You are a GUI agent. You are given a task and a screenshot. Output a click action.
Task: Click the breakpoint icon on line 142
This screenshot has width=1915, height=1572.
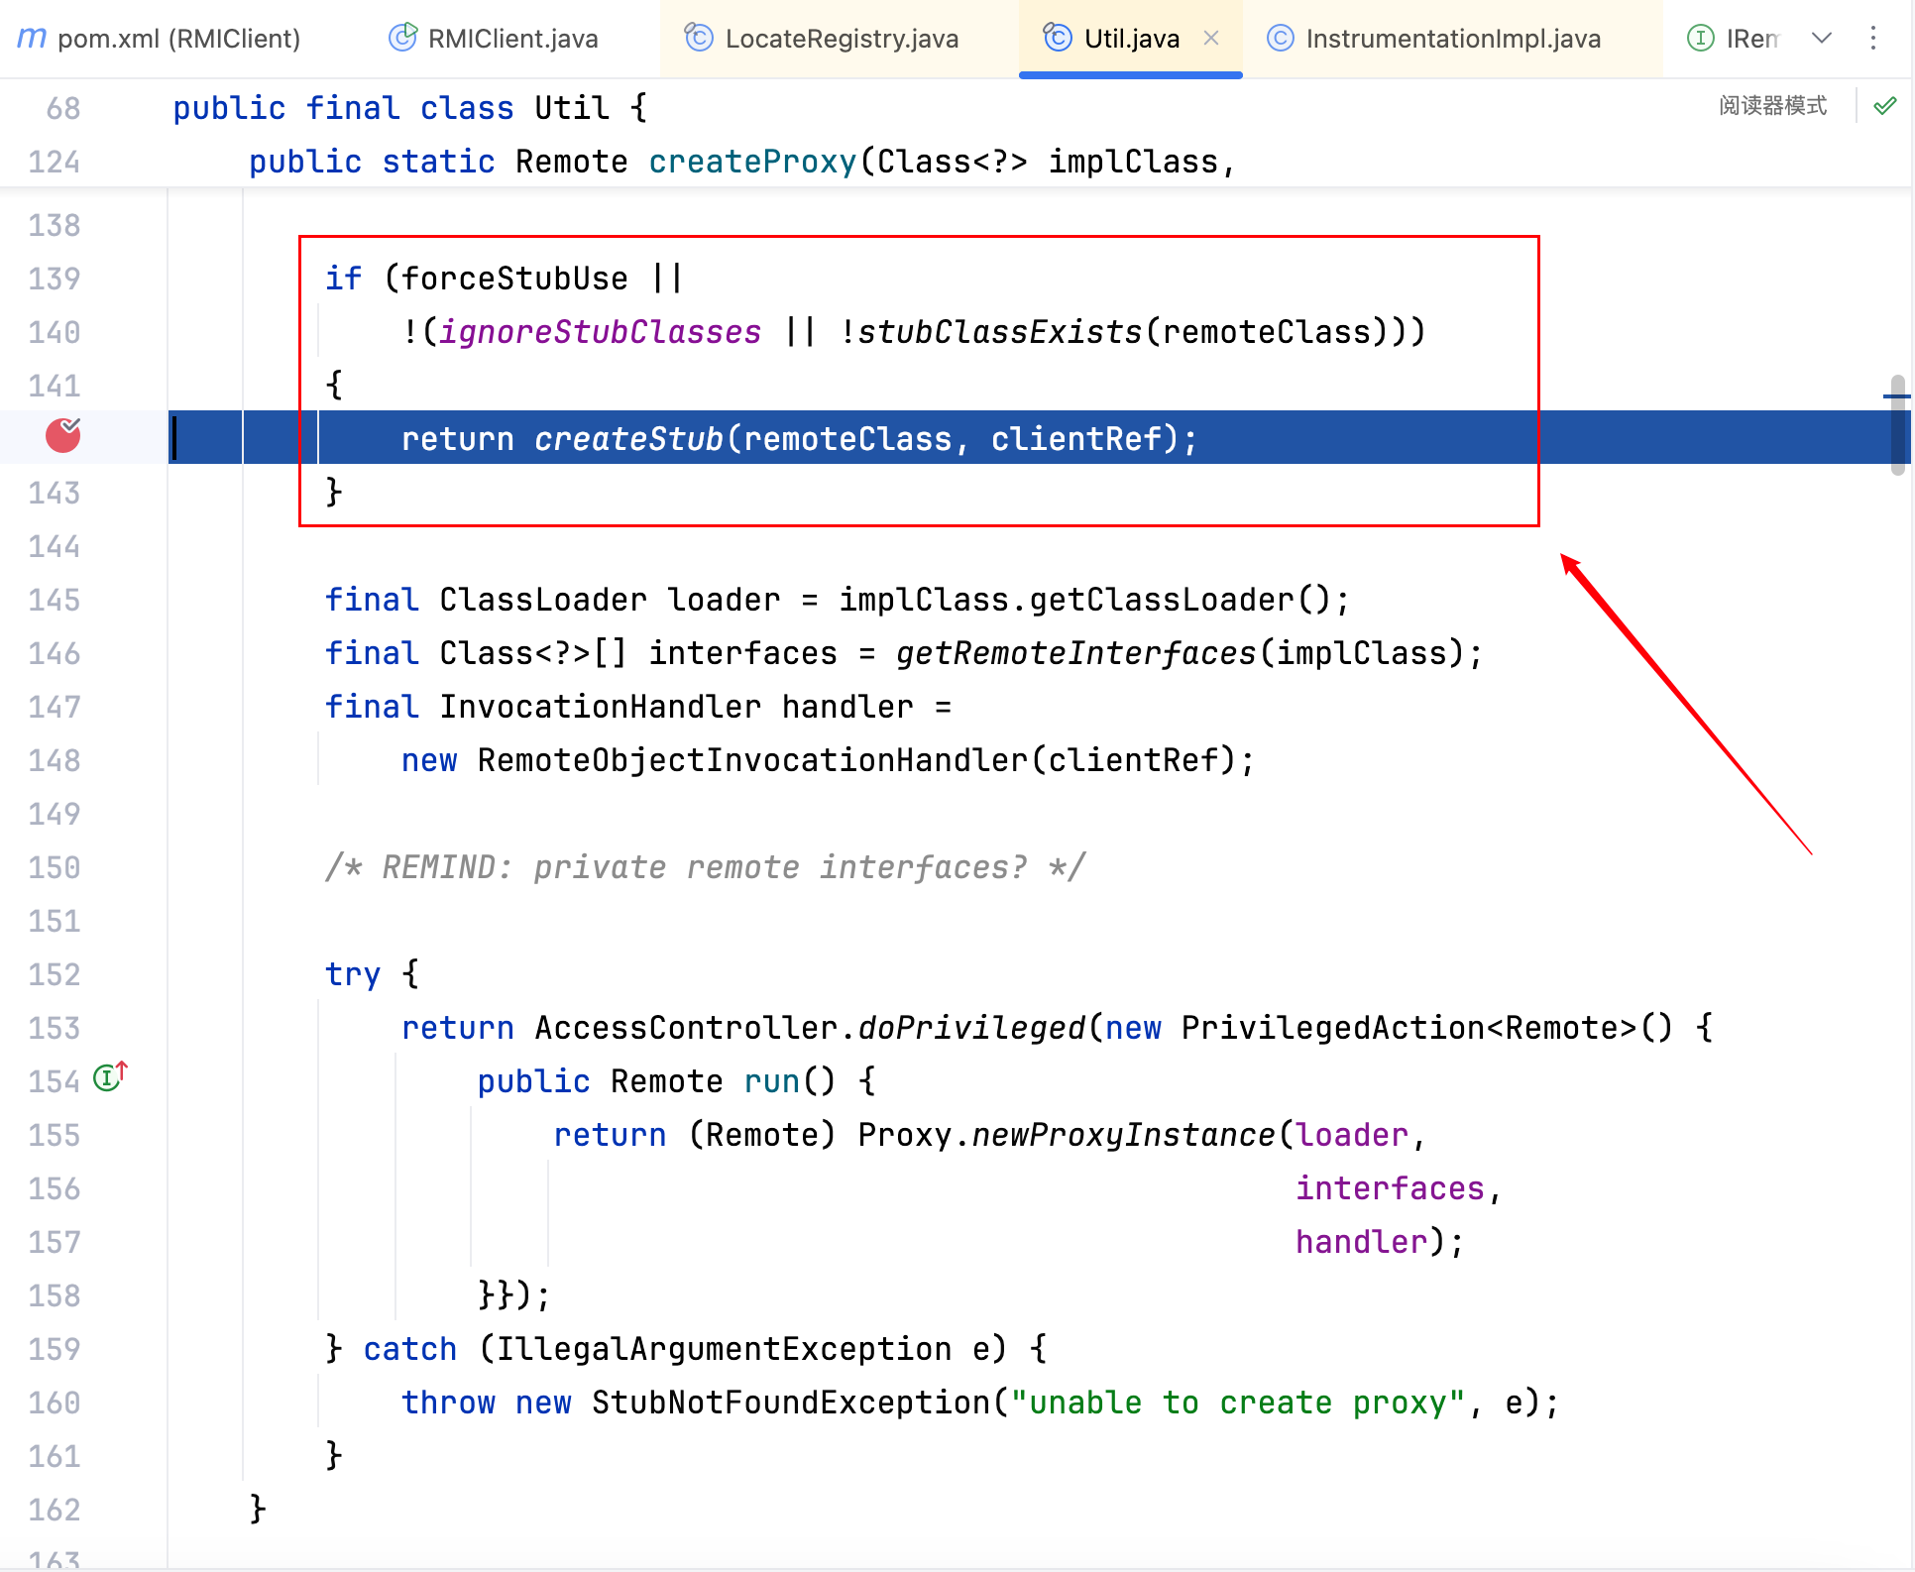(x=62, y=435)
